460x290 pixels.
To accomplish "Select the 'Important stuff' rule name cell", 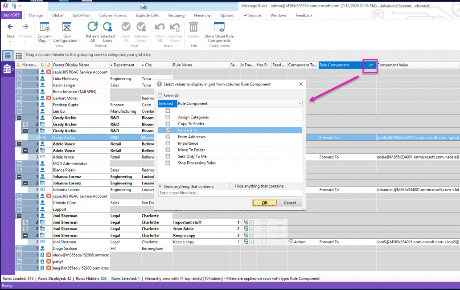I will click(x=201, y=222).
